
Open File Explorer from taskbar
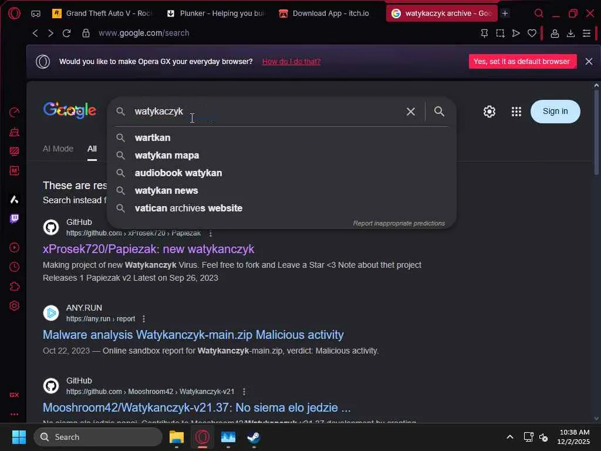click(x=177, y=437)
